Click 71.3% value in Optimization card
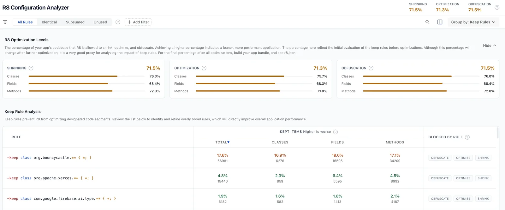The width and height of the screenshot is (505, 210). [x=320, y=68]
